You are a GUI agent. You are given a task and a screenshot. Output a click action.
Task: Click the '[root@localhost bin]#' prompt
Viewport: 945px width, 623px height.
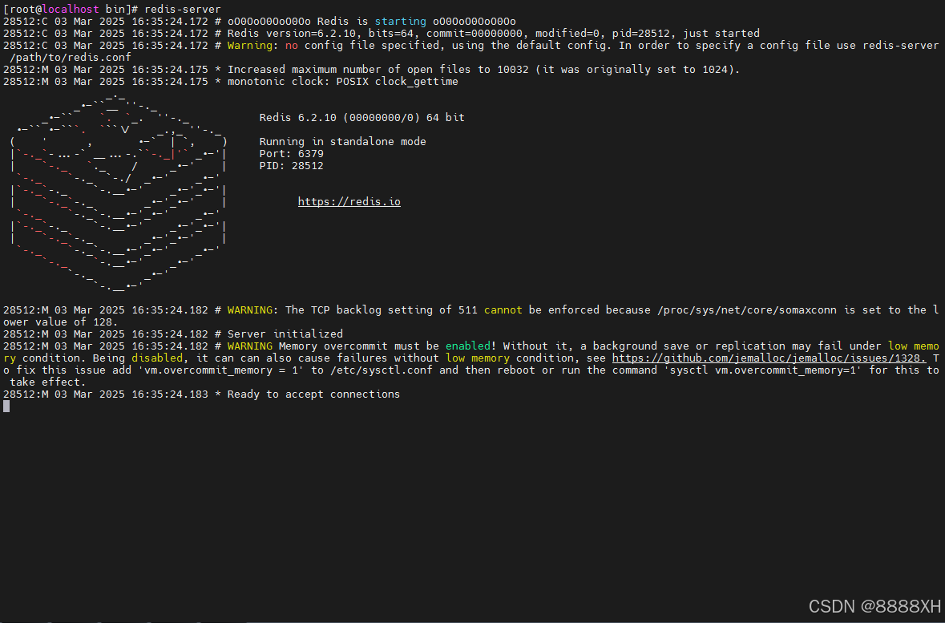click(x=71, y=9)
